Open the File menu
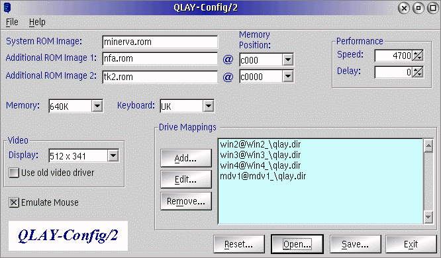This screenshot has height=258, width=441. (12, 22)
